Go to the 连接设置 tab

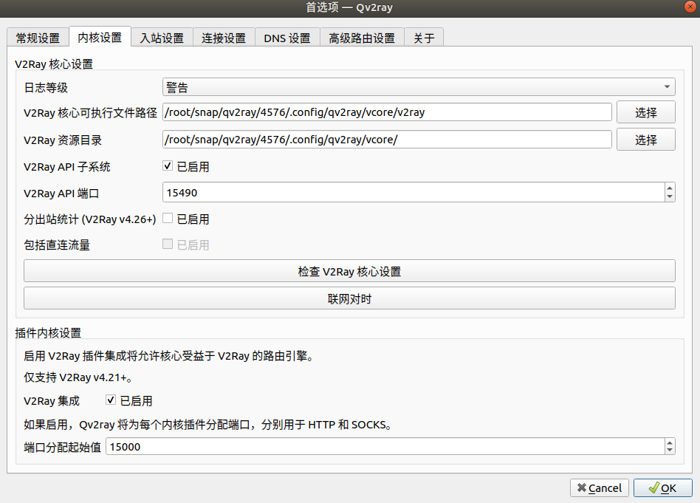tap(224, 38)
